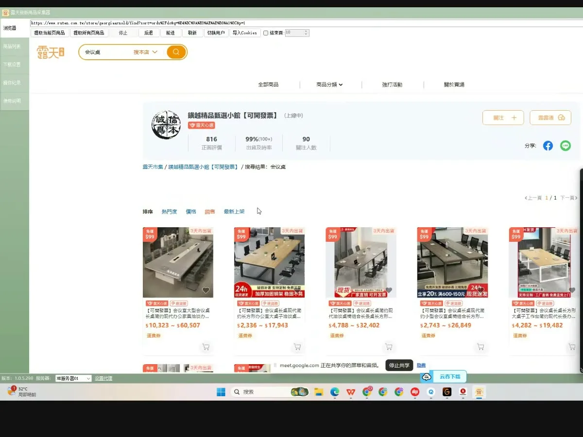This screenshot has height=437, width=583.
Task: Click the 停止 toolbar button
Action: 123,33
